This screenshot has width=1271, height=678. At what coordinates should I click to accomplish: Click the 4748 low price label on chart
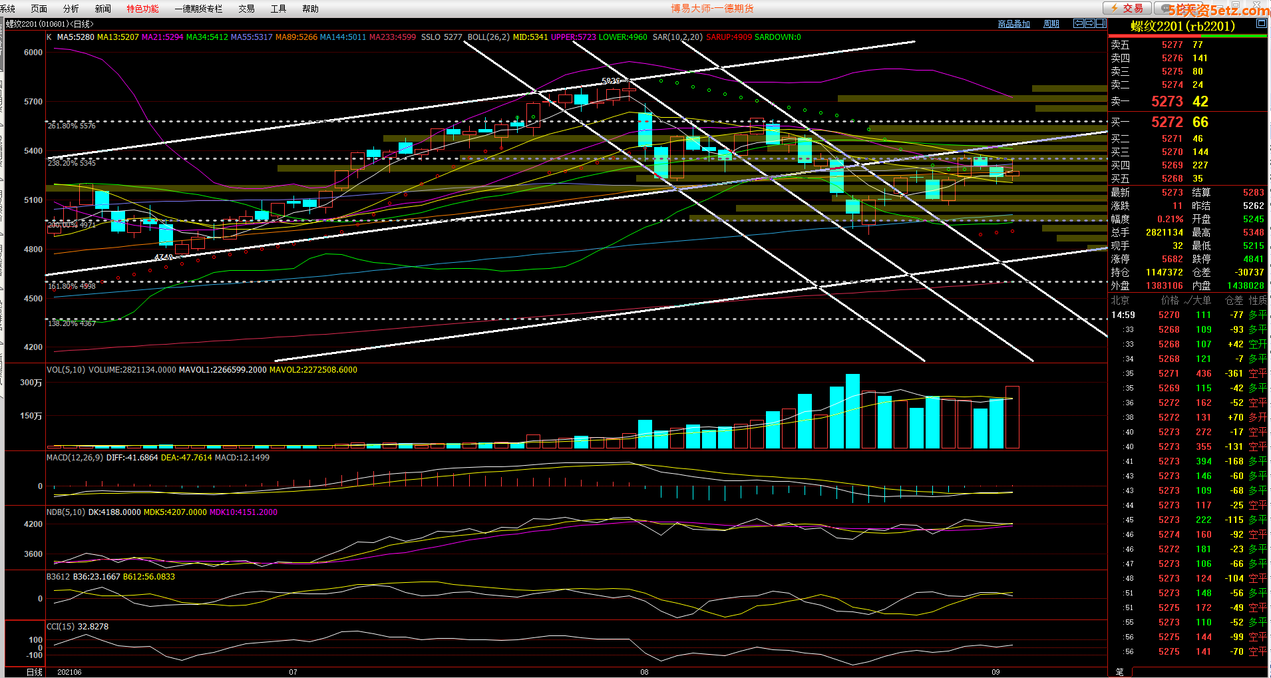164,257
